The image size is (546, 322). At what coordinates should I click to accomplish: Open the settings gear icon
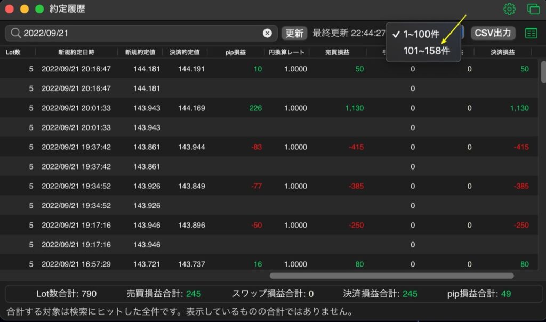[509, 9]
